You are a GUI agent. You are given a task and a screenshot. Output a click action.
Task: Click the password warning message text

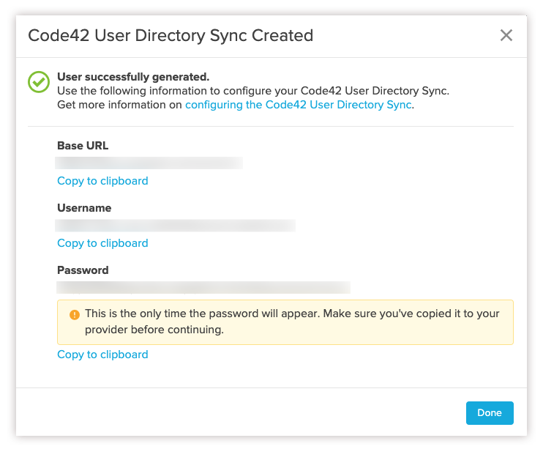tap(292, 322)
